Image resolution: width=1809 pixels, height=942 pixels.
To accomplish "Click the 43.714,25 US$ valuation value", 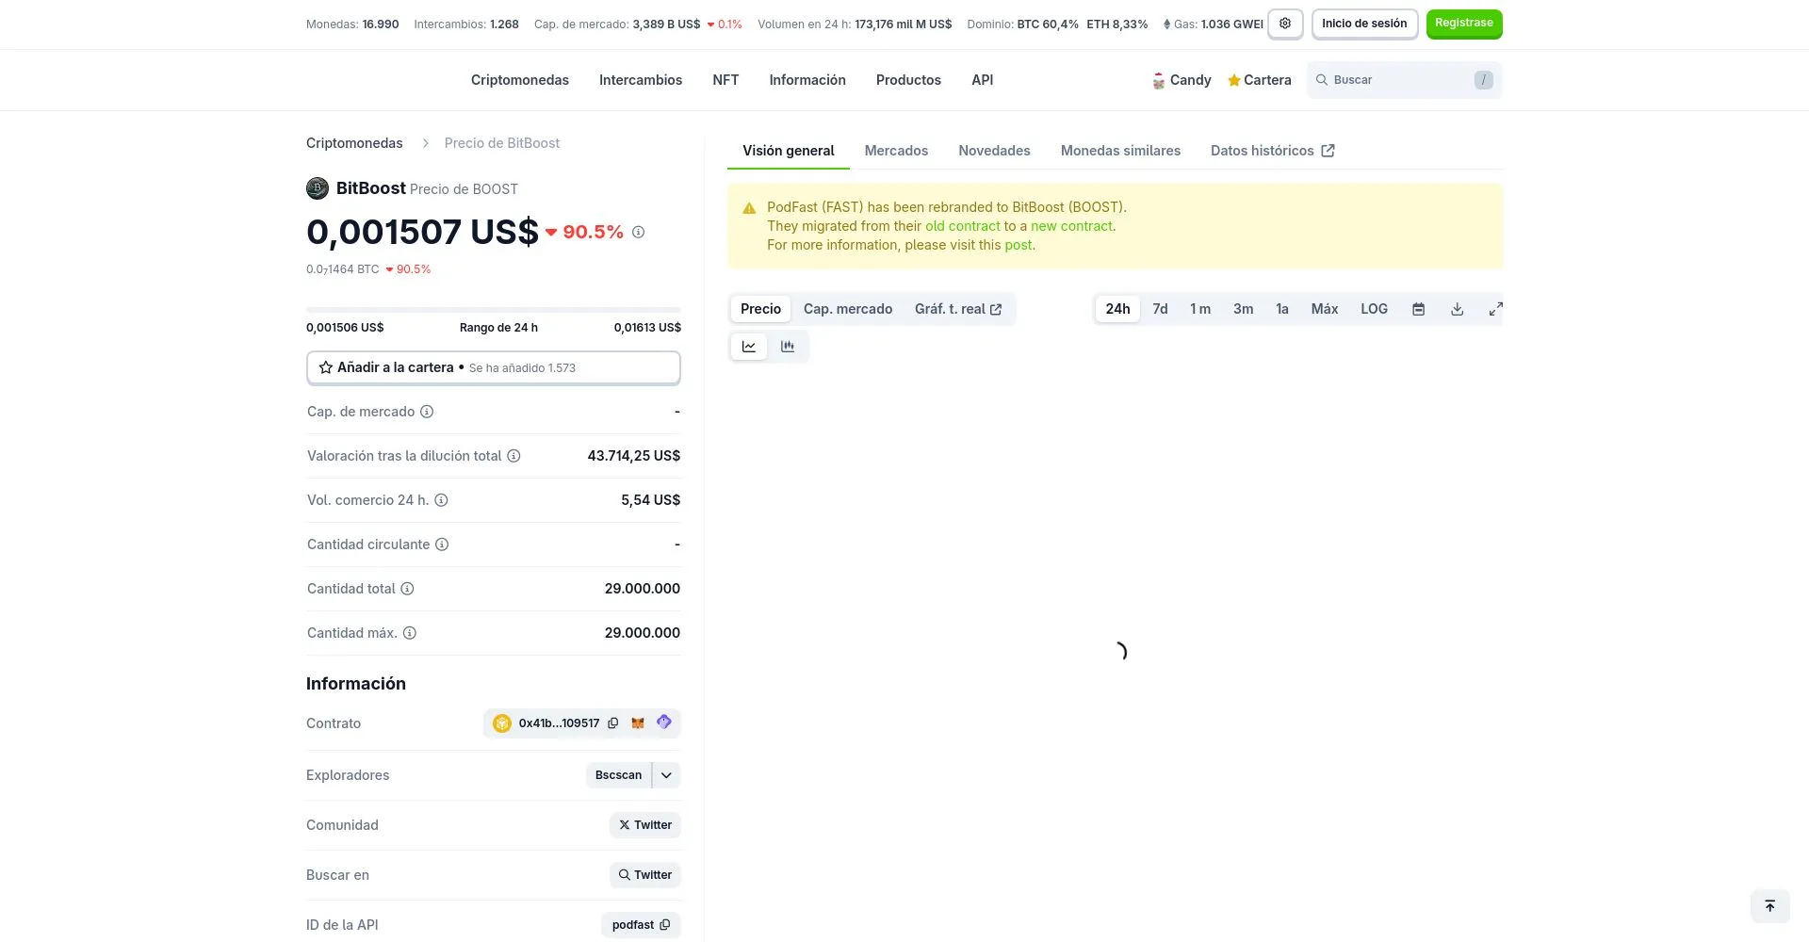I will coord(634,456).
